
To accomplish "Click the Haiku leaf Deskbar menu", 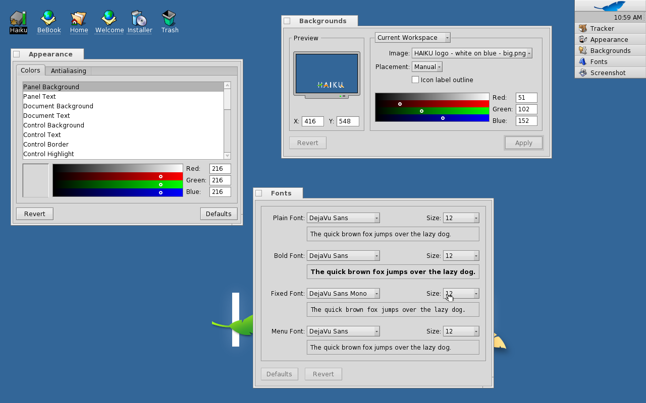I will click(x=610, y=6).
